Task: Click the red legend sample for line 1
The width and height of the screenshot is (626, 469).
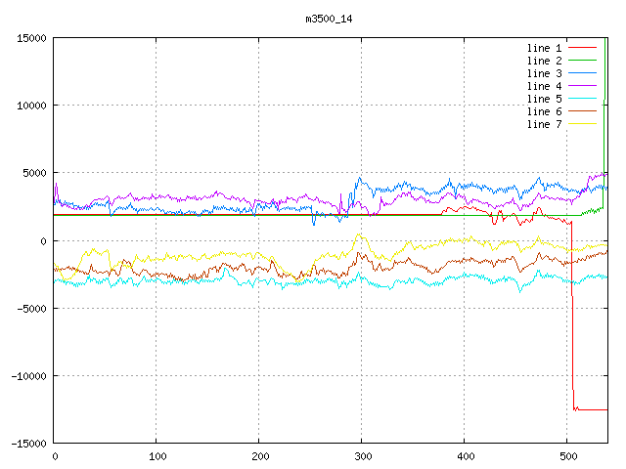Action: pos(582,48)
